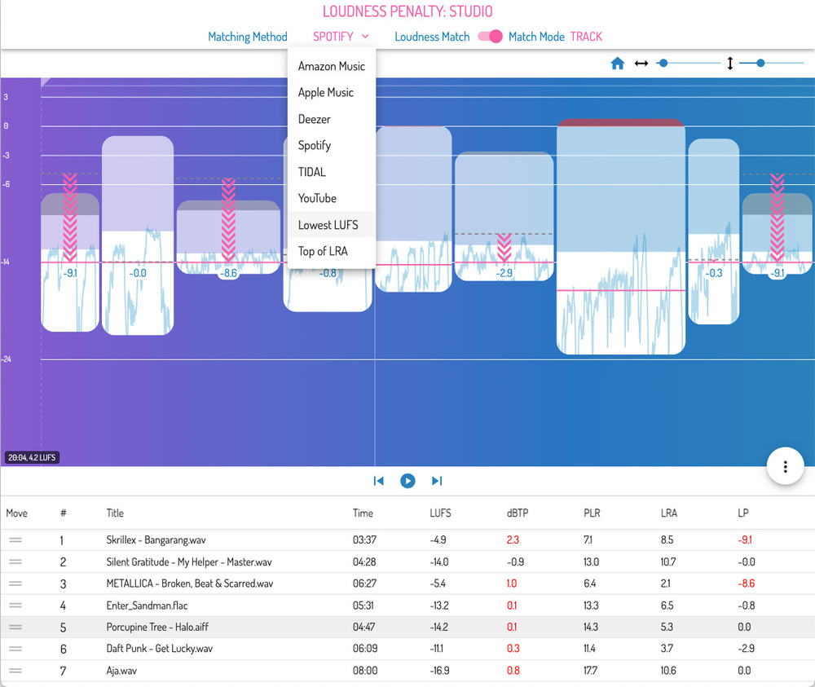Pick Top of LRA option
This screenshot has width=815, height=687.
[323, 251]
